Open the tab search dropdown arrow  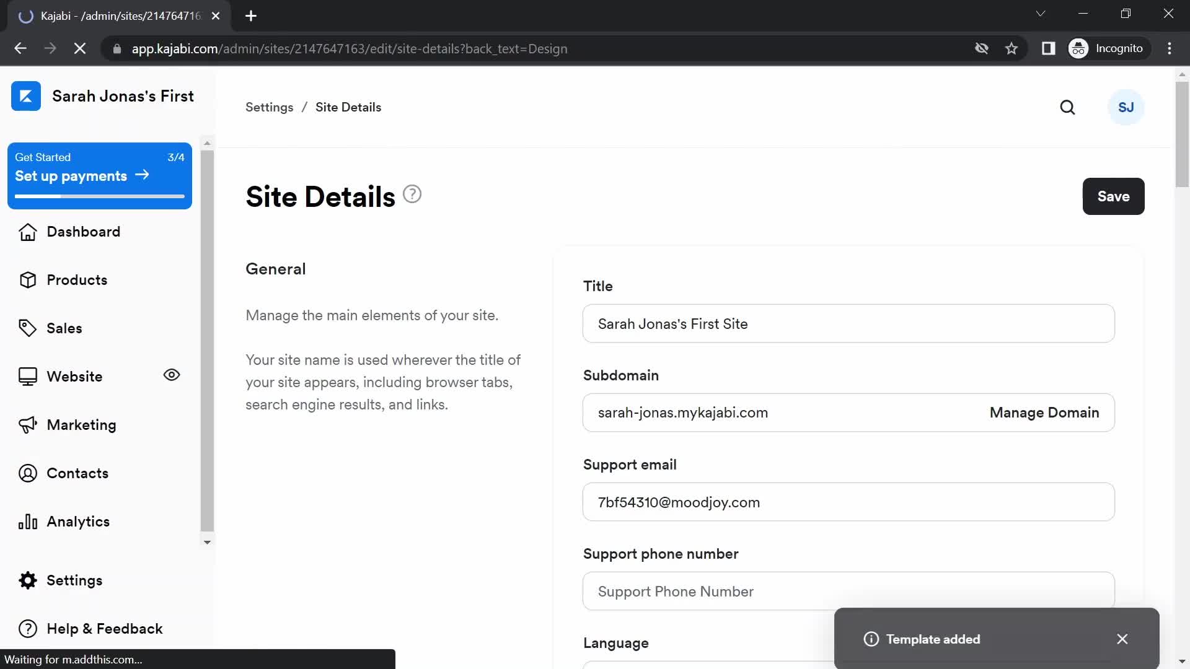(1041, 14)
